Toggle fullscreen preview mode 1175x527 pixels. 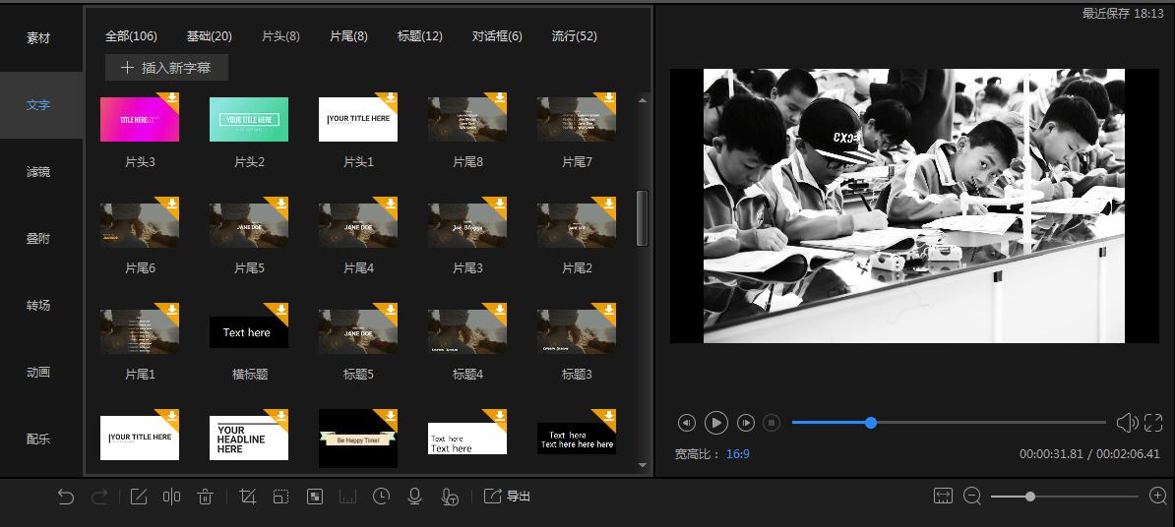[x=1153, y=423]
